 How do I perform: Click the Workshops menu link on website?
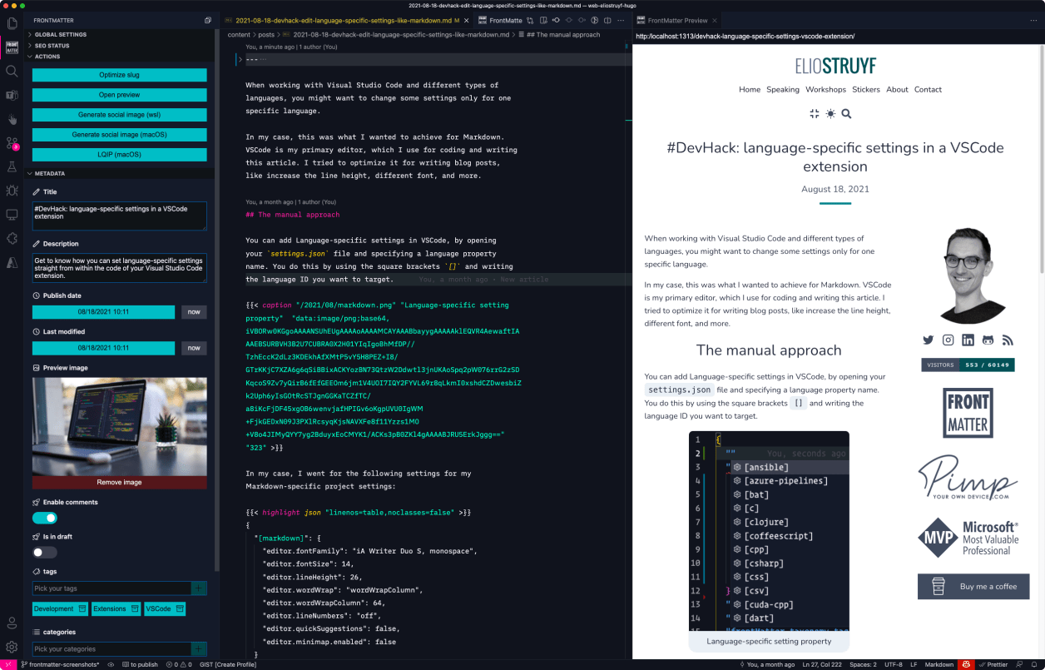(x=825, y=90)
